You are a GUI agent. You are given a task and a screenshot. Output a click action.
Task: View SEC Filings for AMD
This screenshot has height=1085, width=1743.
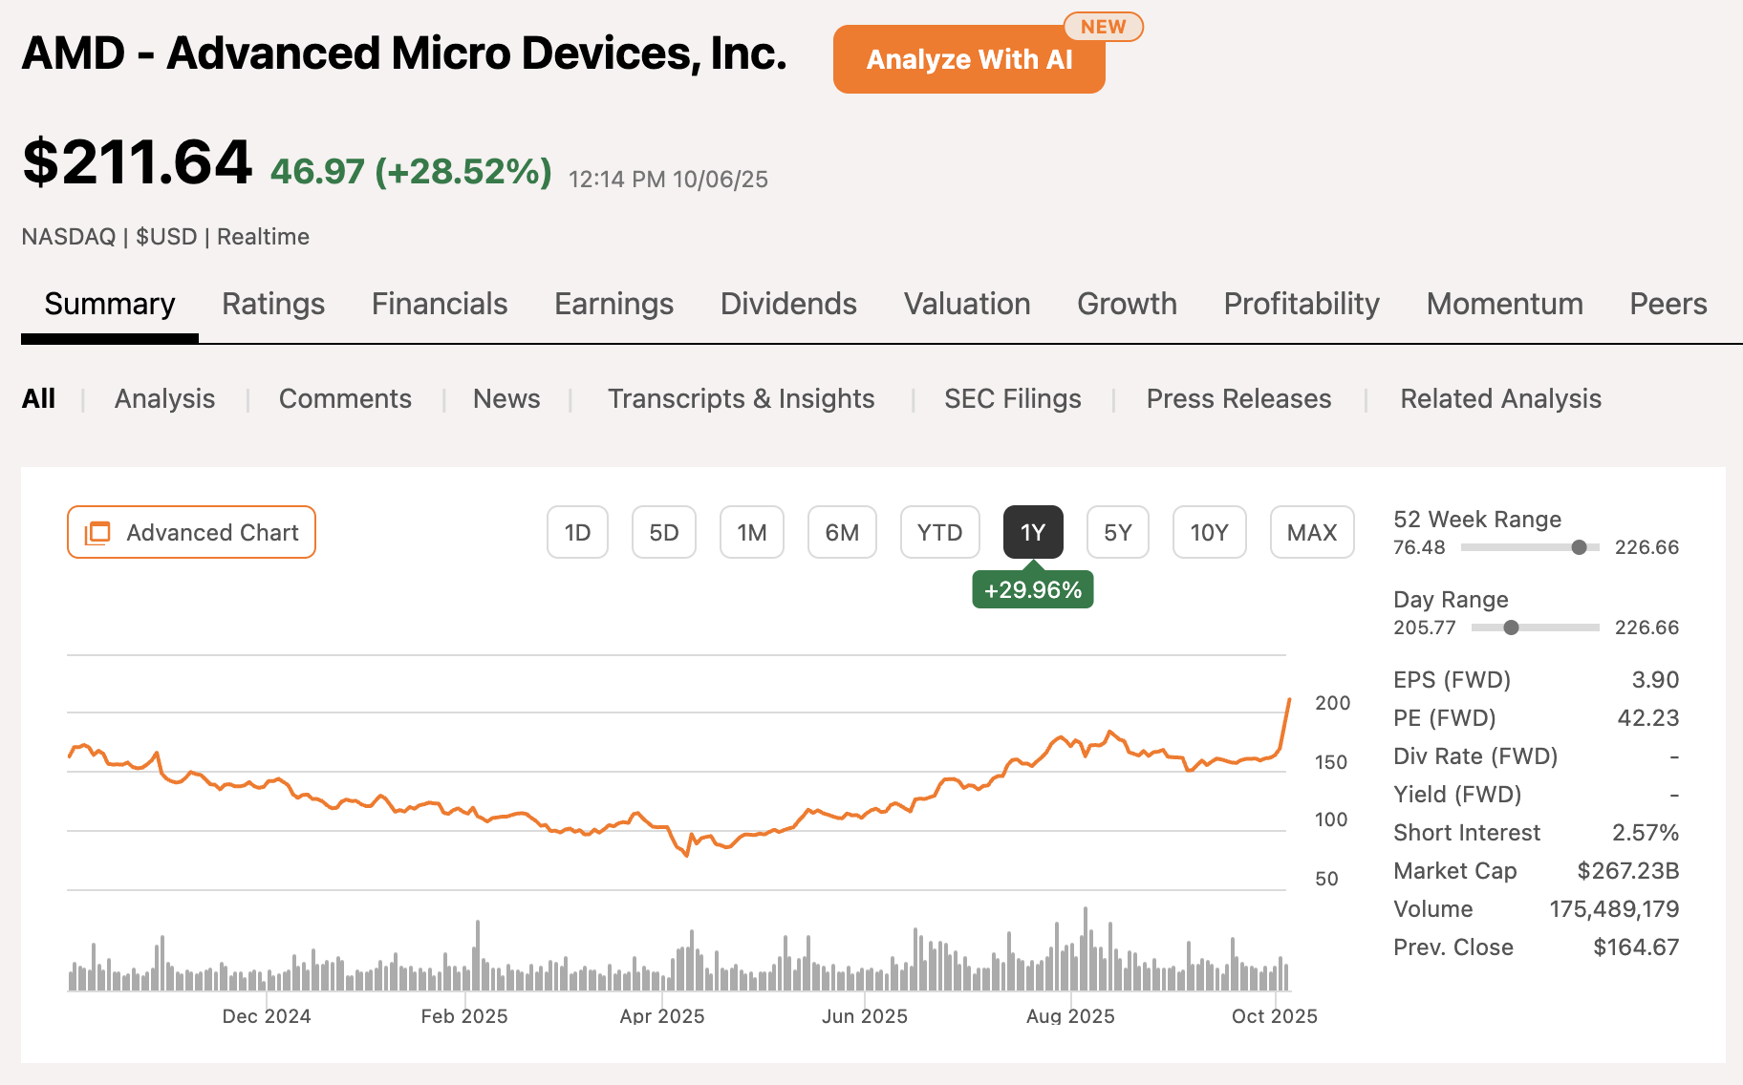click(1012, 398)
